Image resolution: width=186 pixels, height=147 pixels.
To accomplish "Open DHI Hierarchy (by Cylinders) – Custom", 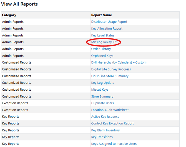I will coord(119,62).
